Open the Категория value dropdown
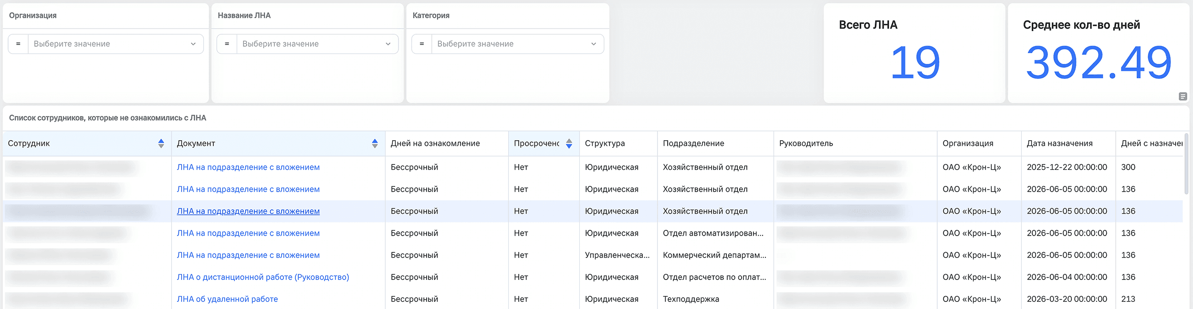The image size is (1193, 309). point(517,44)
